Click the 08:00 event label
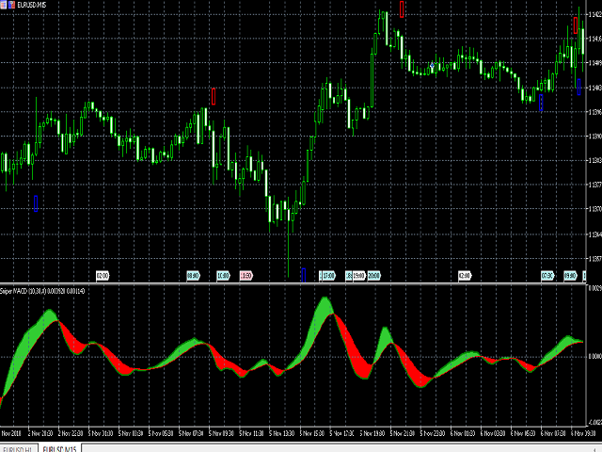602x452 pixels. (193, 275)
